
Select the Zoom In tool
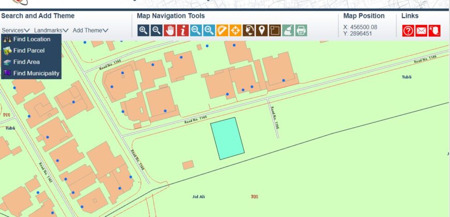pos(143,30)
